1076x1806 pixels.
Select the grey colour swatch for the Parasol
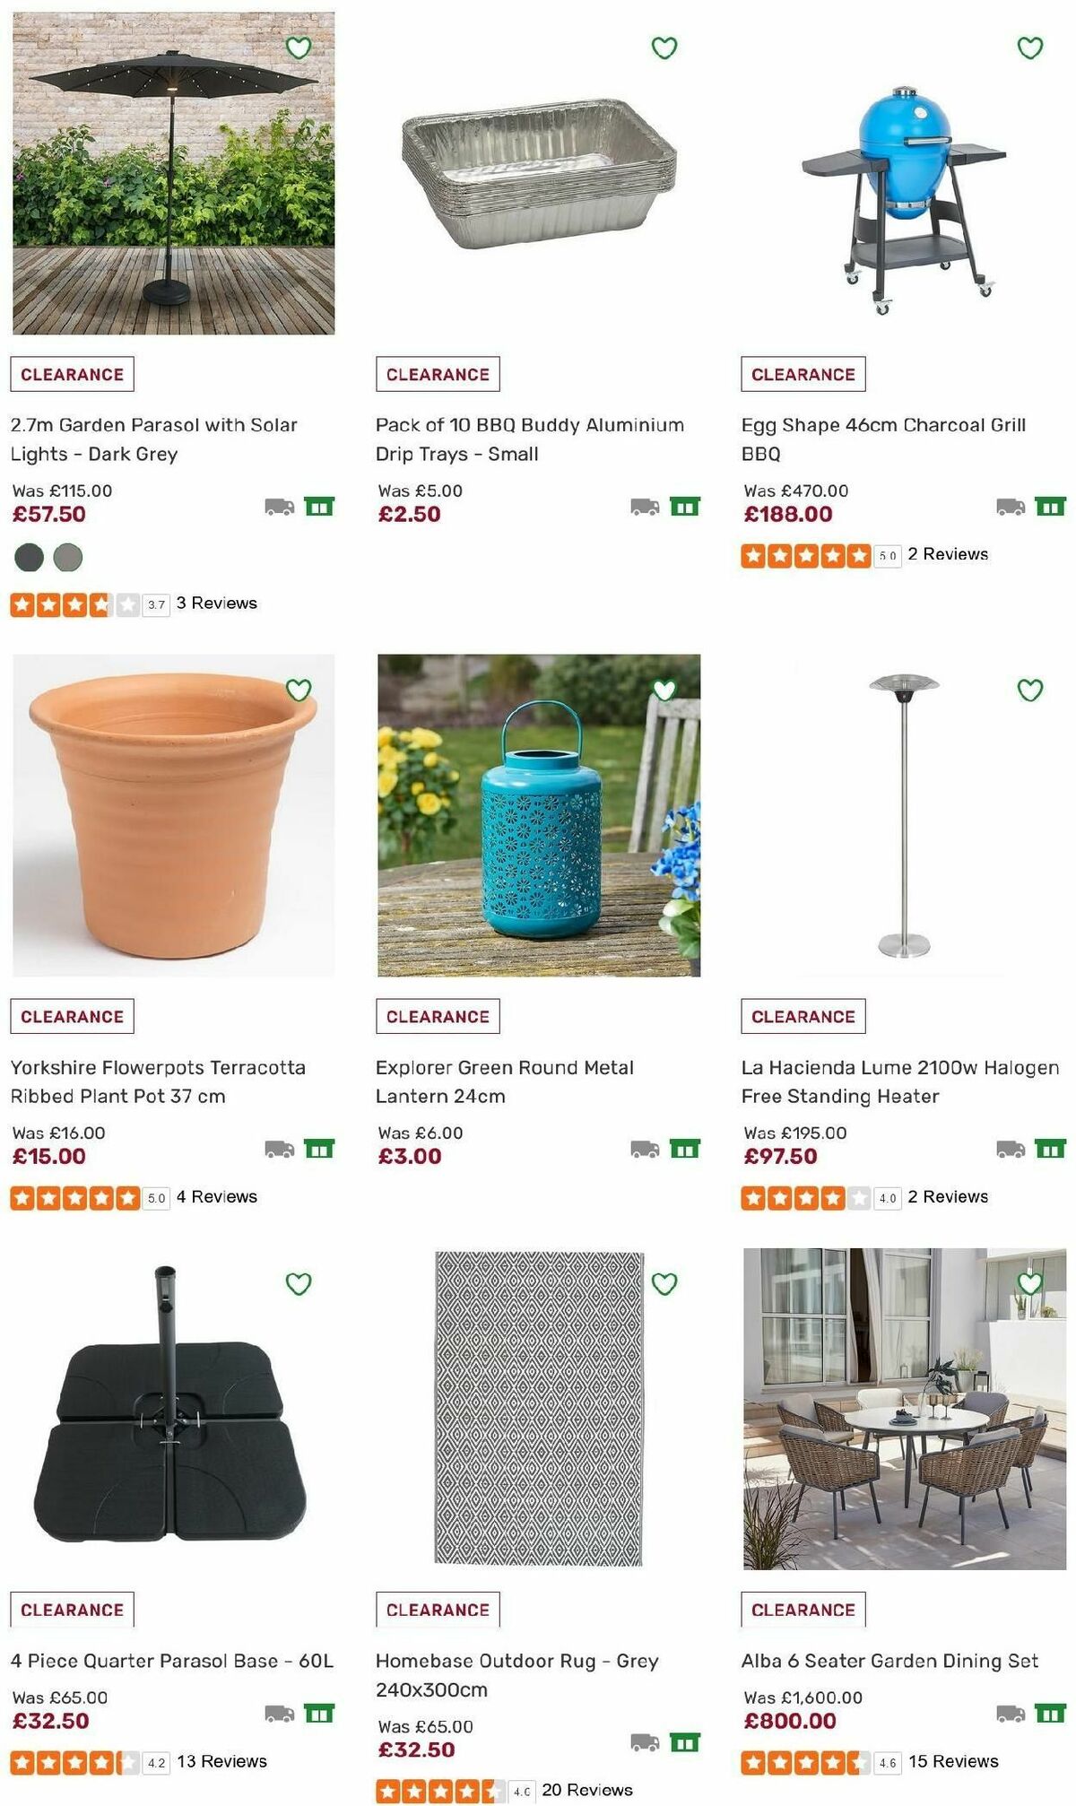tap(65, 556)
